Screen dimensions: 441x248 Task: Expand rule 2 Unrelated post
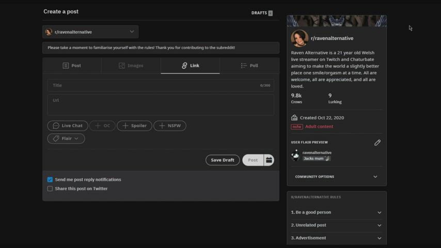[x=337, y=225]
